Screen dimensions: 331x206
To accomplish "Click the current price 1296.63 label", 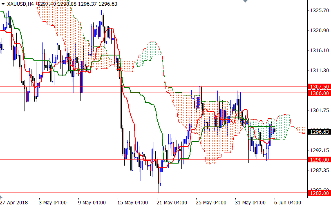I will coord(320,132).
